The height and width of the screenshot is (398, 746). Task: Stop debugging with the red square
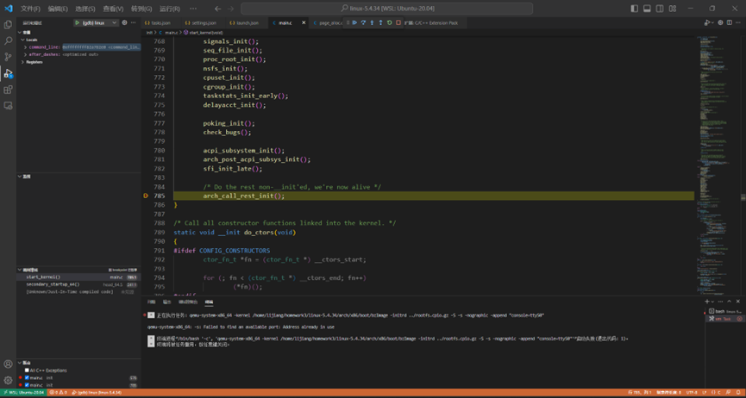coord(398,23)
